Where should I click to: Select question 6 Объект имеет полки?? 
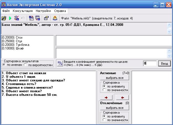coord(22,91)
